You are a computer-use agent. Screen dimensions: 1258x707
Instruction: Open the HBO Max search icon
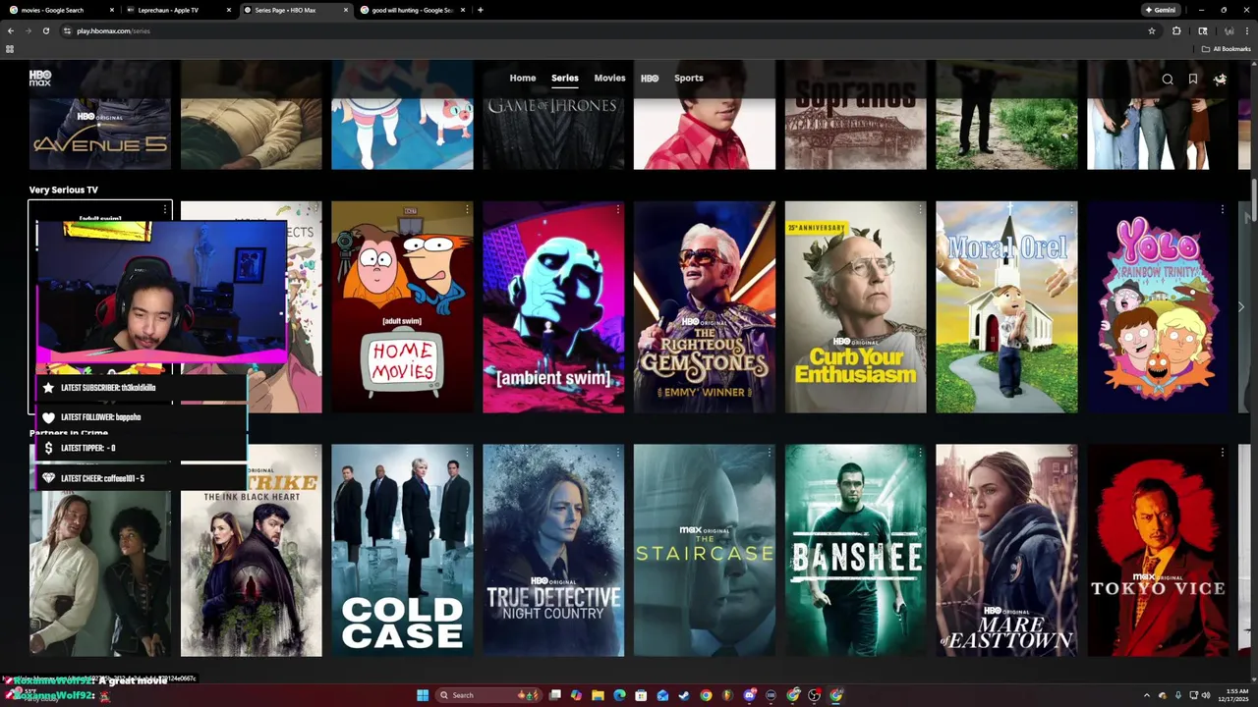pyautogui.click(x=1168, y=80)
